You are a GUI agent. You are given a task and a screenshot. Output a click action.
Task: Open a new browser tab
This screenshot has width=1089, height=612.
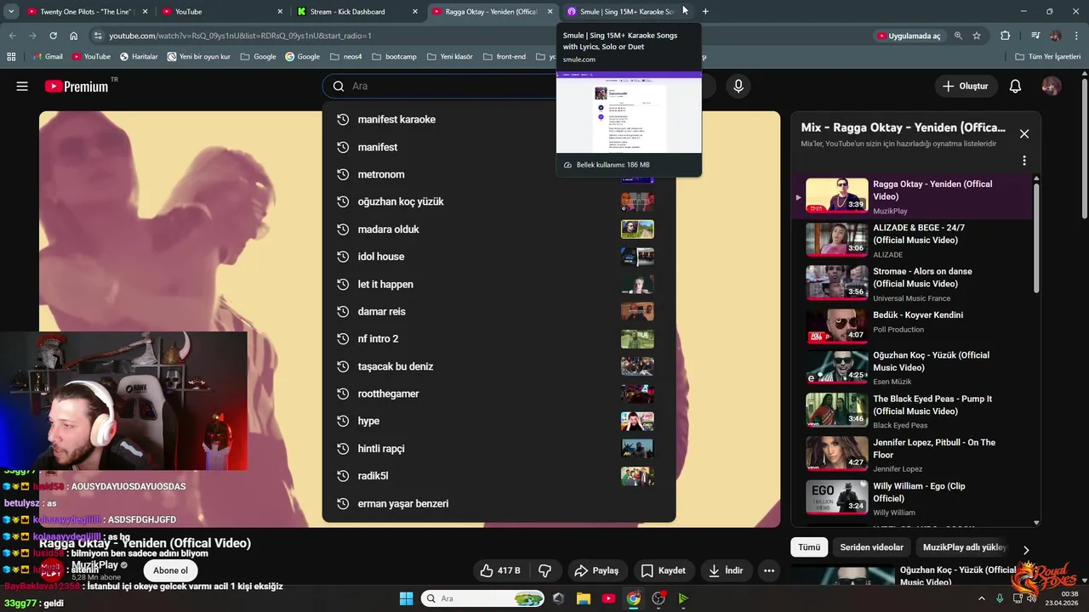click(x=705, y=11)
